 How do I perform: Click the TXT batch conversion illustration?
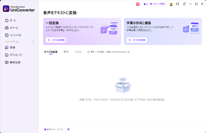pyautogui.click(x=109, y=28)
